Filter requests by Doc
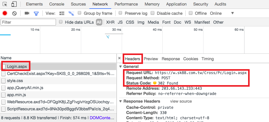269x122 pixels. [x=177, y=22]
